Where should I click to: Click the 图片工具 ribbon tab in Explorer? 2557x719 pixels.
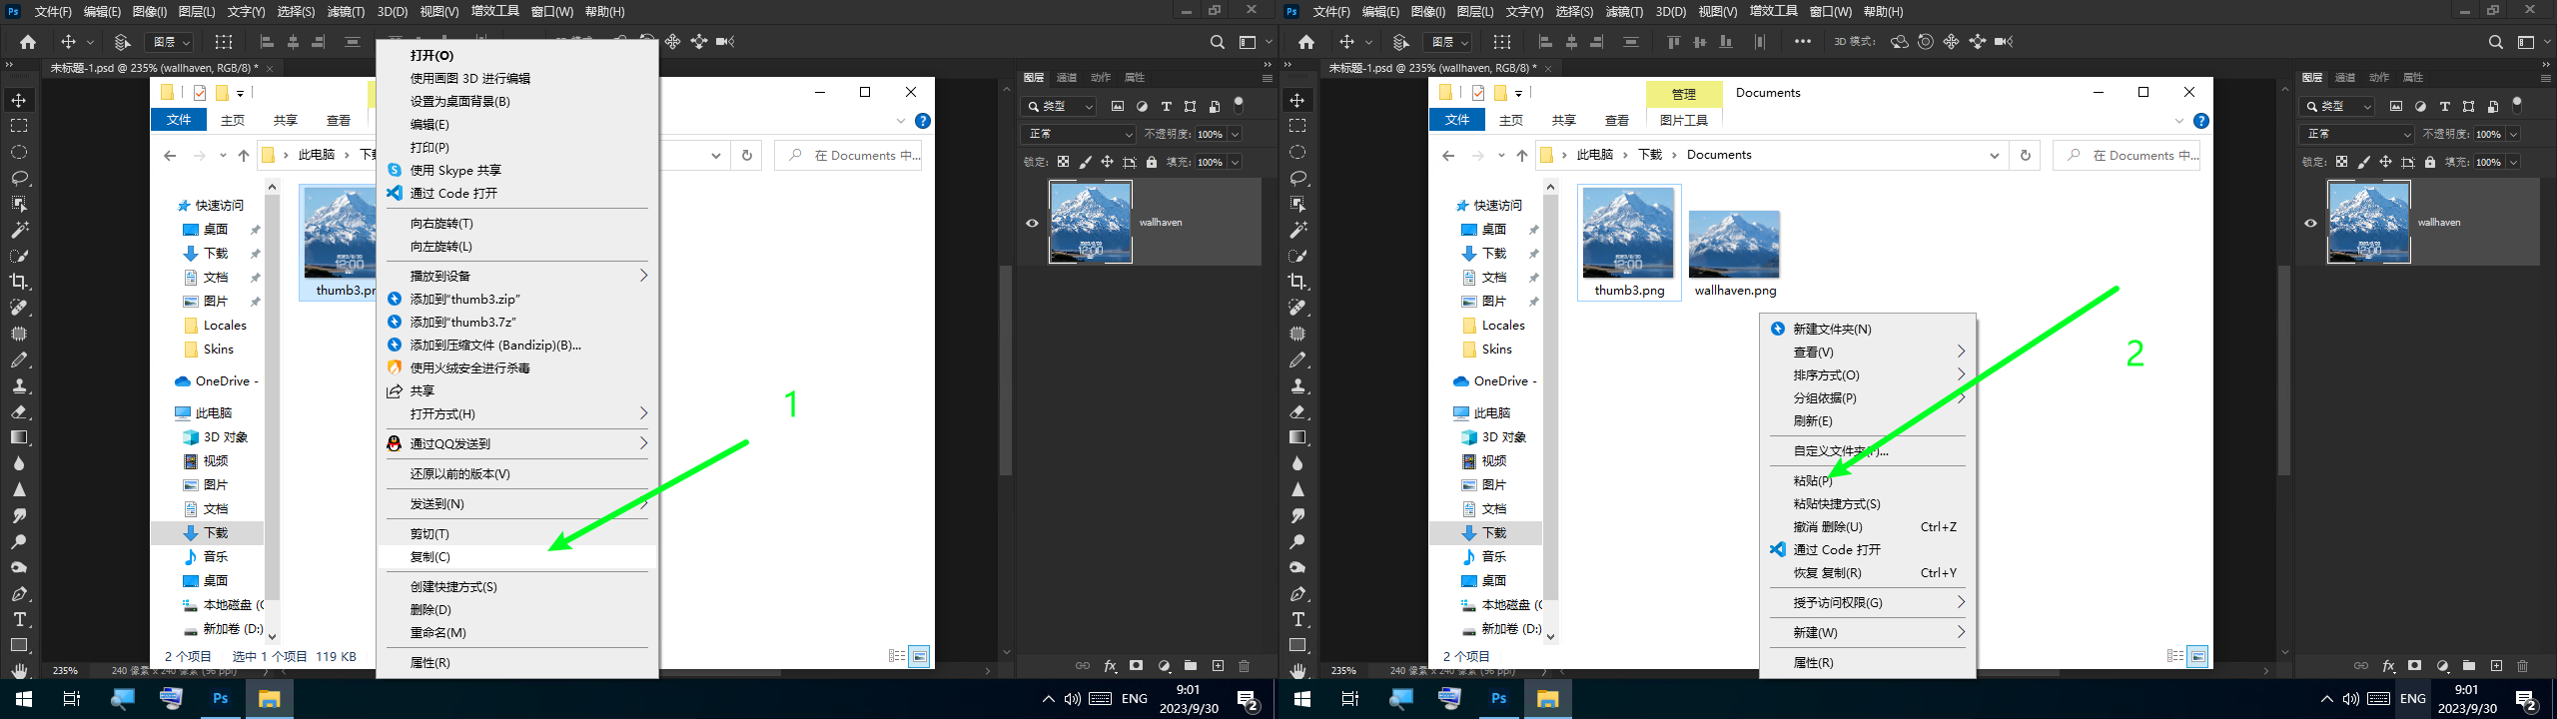pos(1683,120)
